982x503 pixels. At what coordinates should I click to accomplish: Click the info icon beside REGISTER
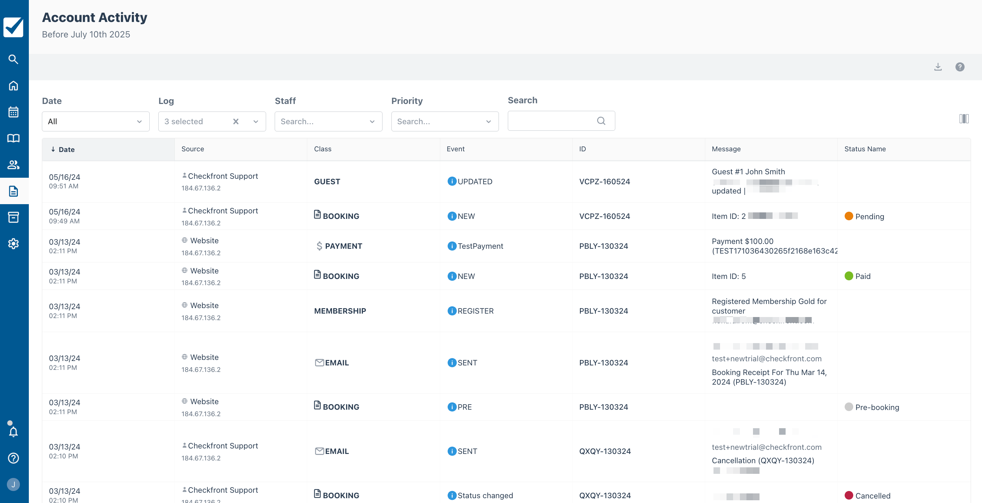point(452,311)
